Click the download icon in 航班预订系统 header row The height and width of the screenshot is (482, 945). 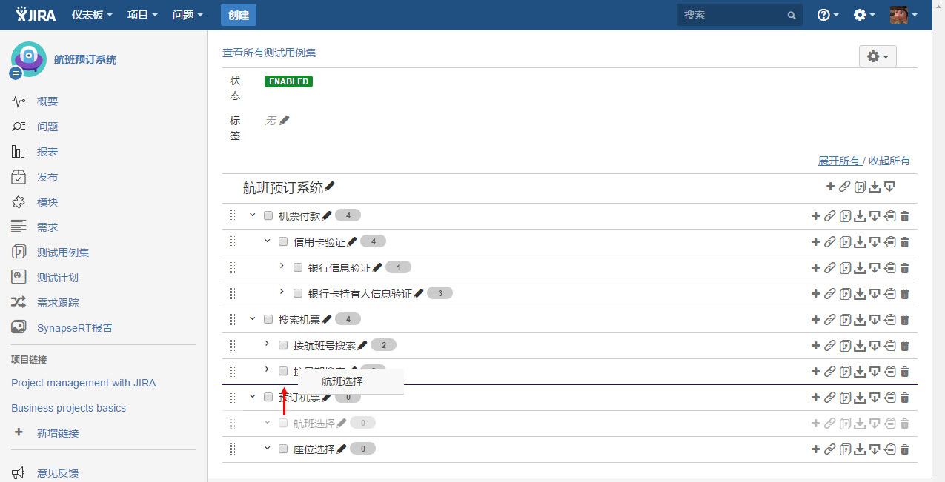[875, 187]
